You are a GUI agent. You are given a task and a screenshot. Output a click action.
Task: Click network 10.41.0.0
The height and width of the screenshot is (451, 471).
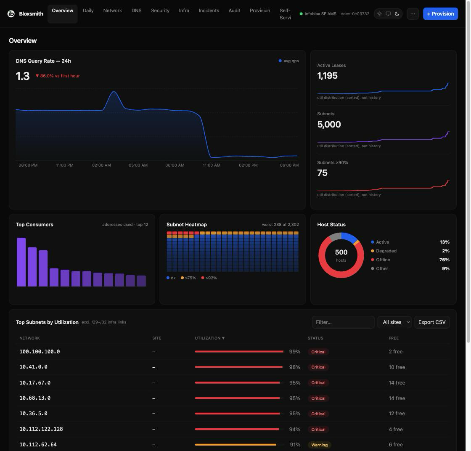click(33, 367)
